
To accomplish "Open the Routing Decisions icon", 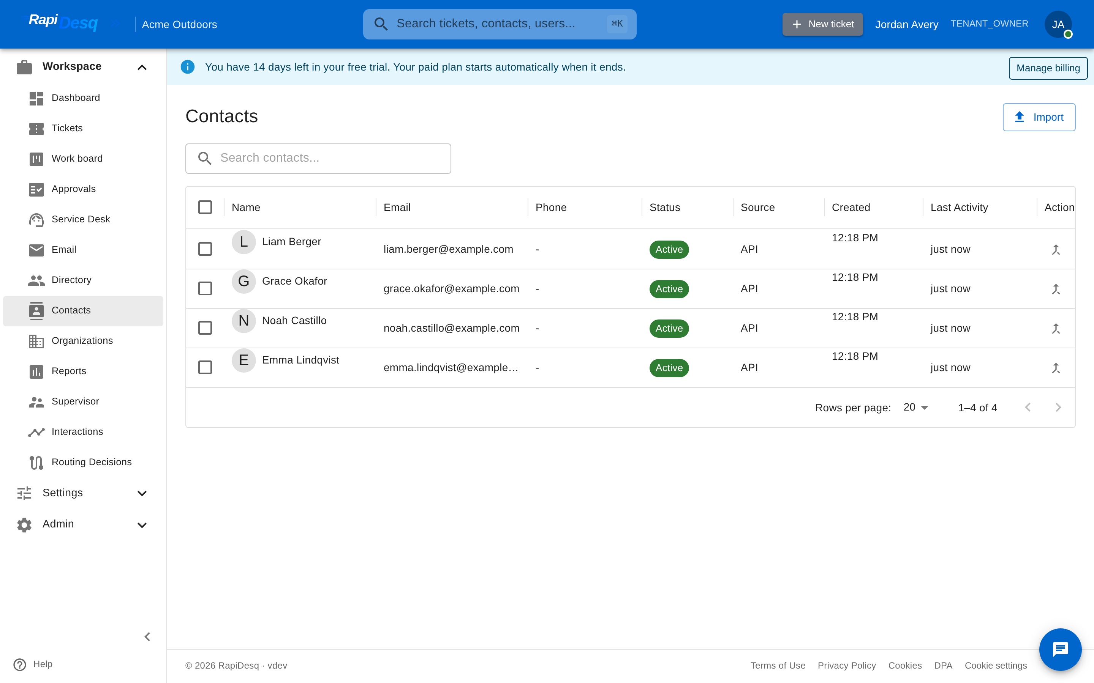I will (36, 462).
